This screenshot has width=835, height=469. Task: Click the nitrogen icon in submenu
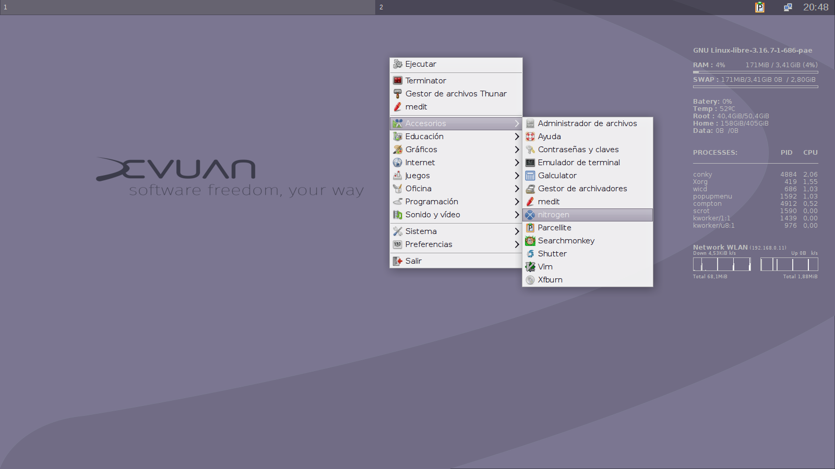pos(530,215)
